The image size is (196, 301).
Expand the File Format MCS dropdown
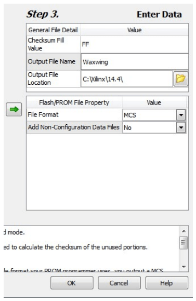coord(181,115)
